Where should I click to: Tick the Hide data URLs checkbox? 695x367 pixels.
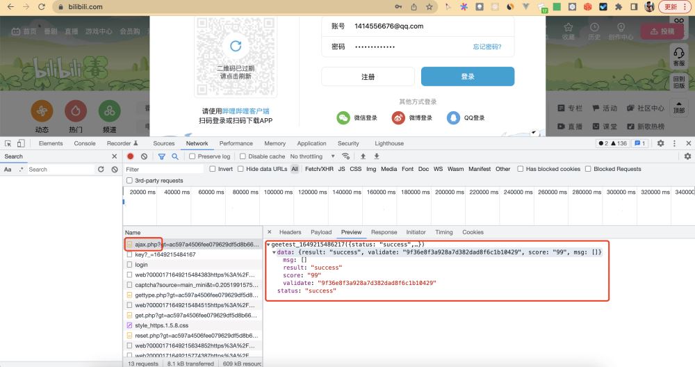[240, 169]
